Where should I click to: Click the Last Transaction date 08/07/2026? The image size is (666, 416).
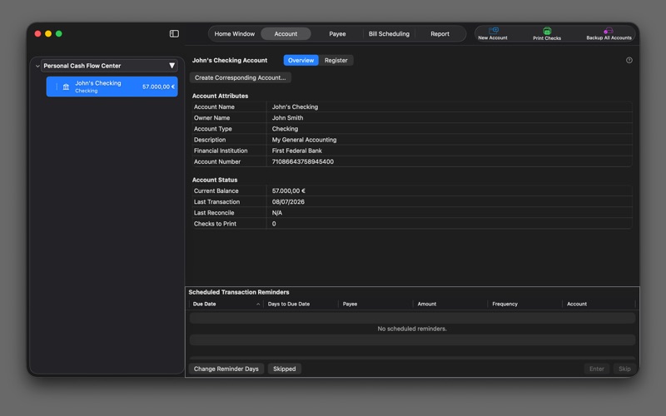coord(288,202)
